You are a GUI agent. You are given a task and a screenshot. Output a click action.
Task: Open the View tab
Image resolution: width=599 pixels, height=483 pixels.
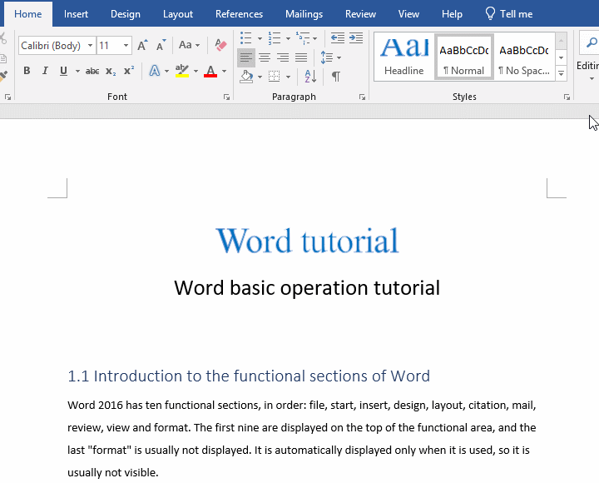408,14
